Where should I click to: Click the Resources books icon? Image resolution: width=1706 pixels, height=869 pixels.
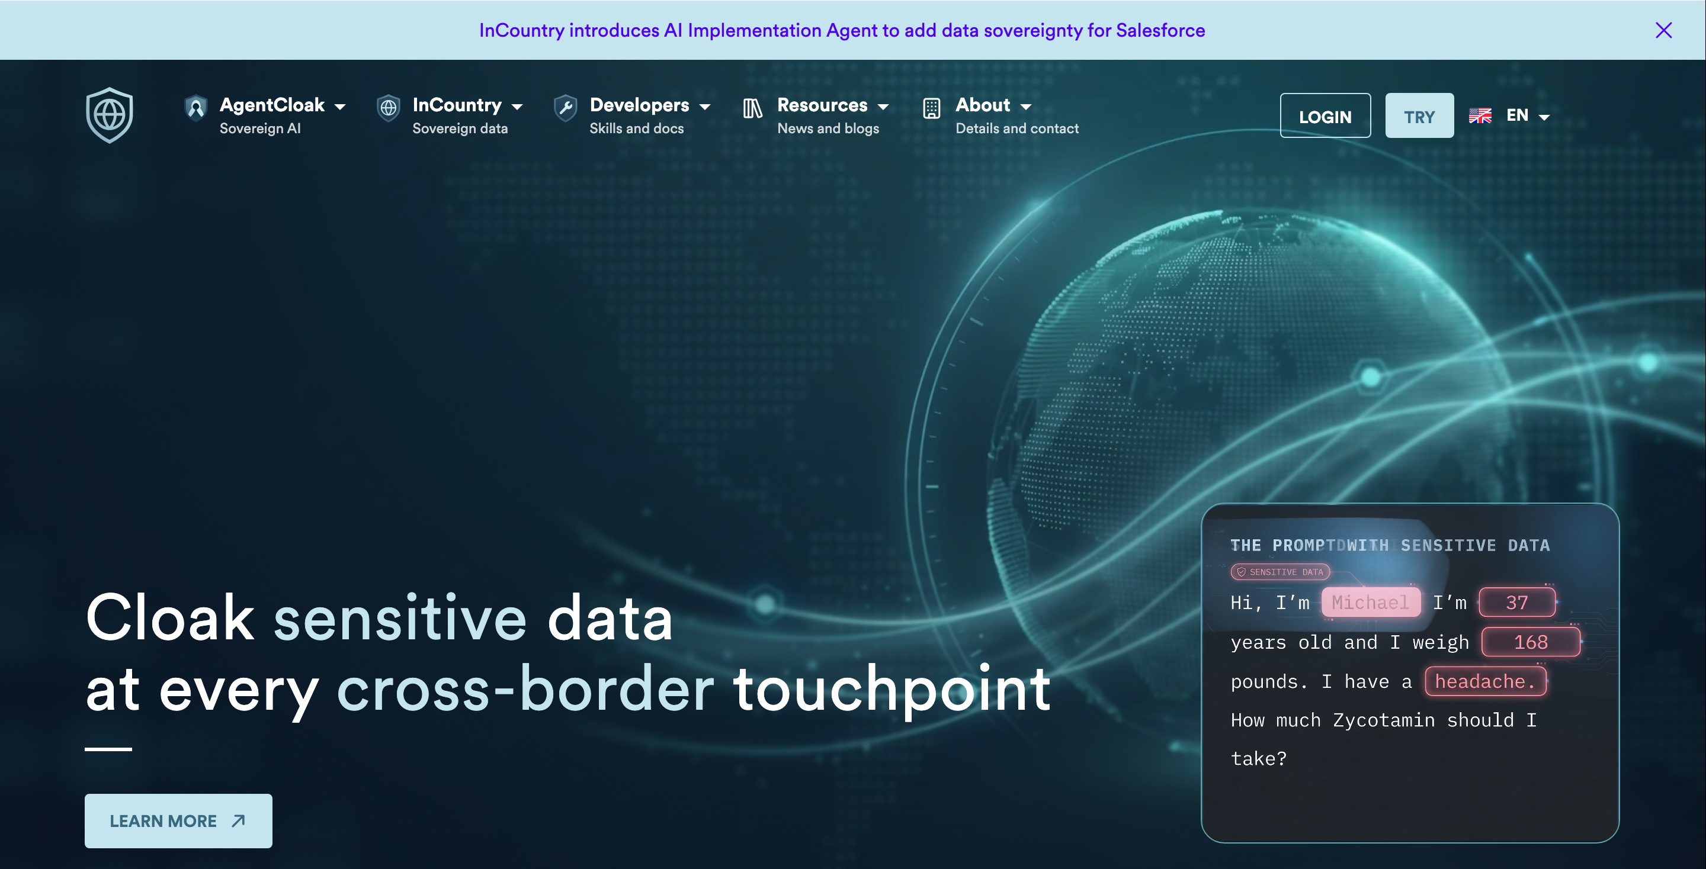(753, 108)
